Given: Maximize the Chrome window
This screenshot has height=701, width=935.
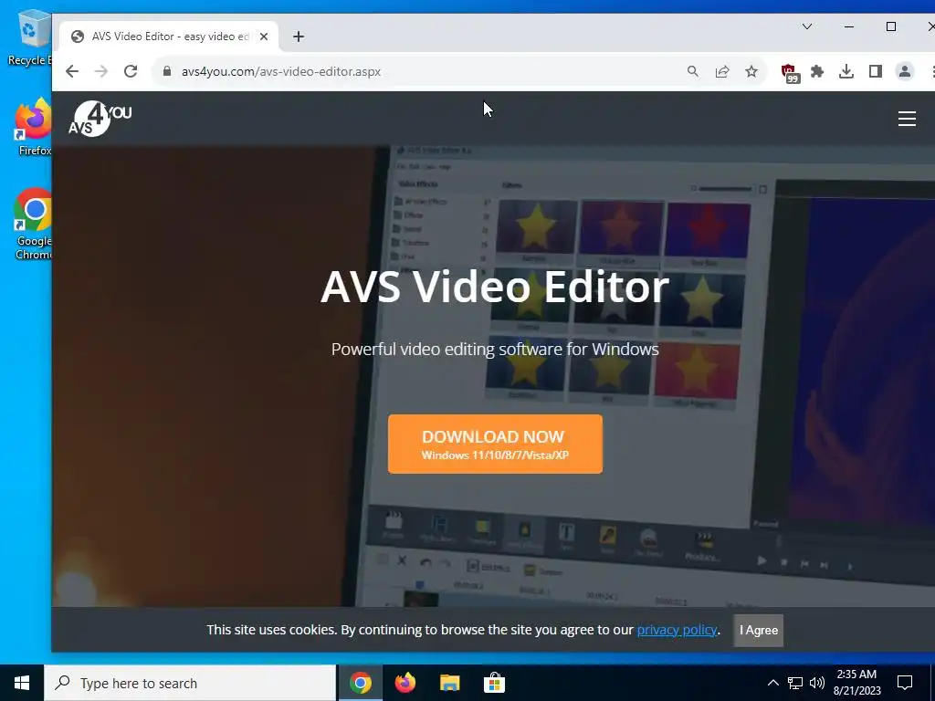Looking at the screenshot, I should pyautogui.click(x=891, y=26).
